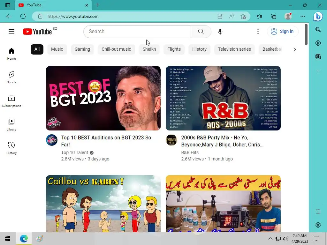
Task: Click the YouTube logo
Action: coord(37,32)
